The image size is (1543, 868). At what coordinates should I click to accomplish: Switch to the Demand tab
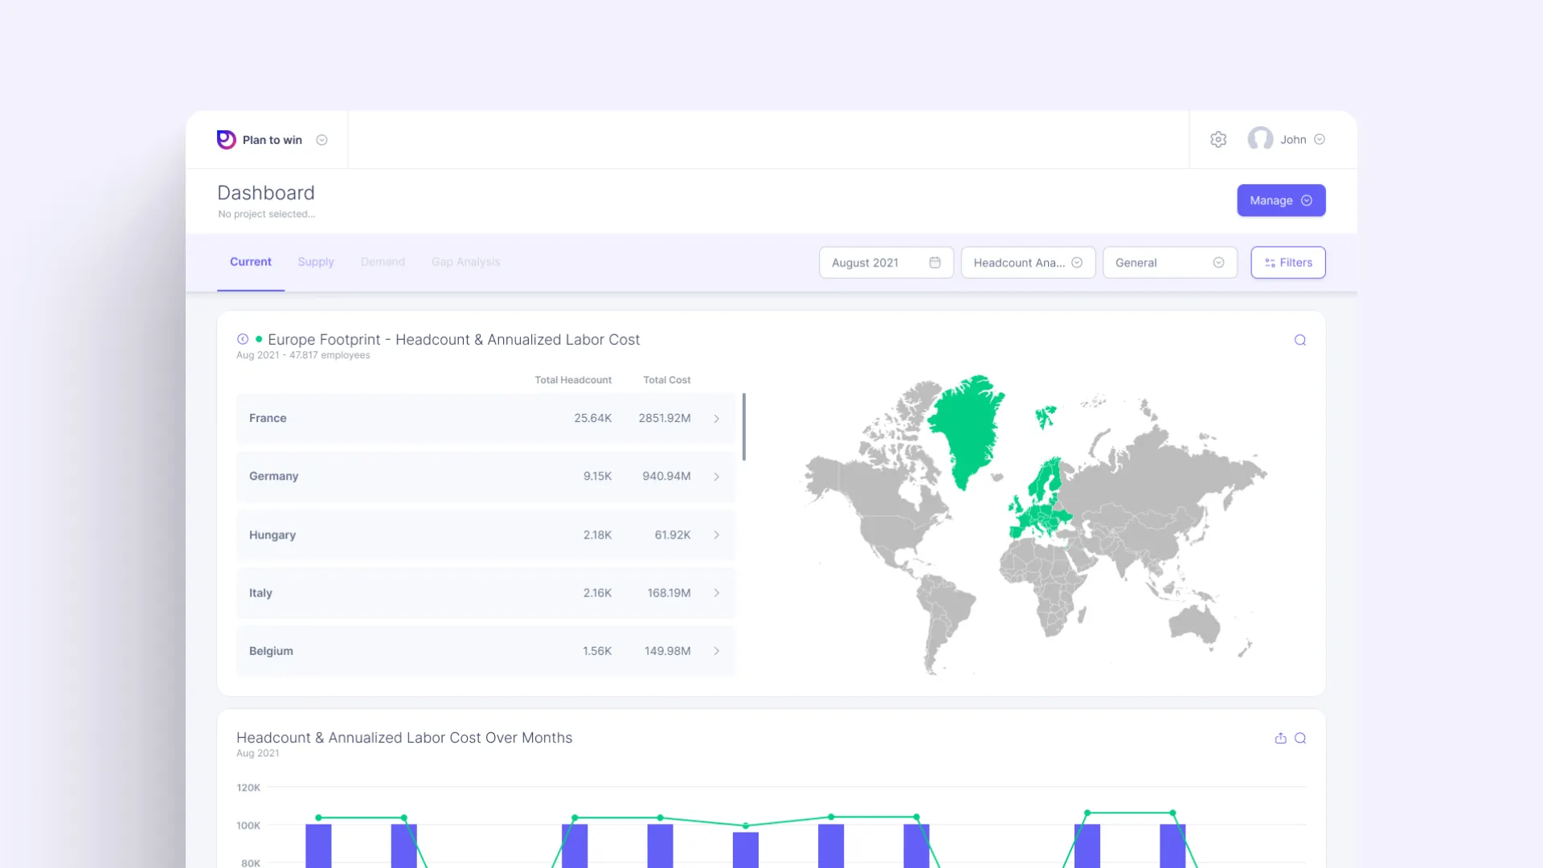[x=383, y=262]
